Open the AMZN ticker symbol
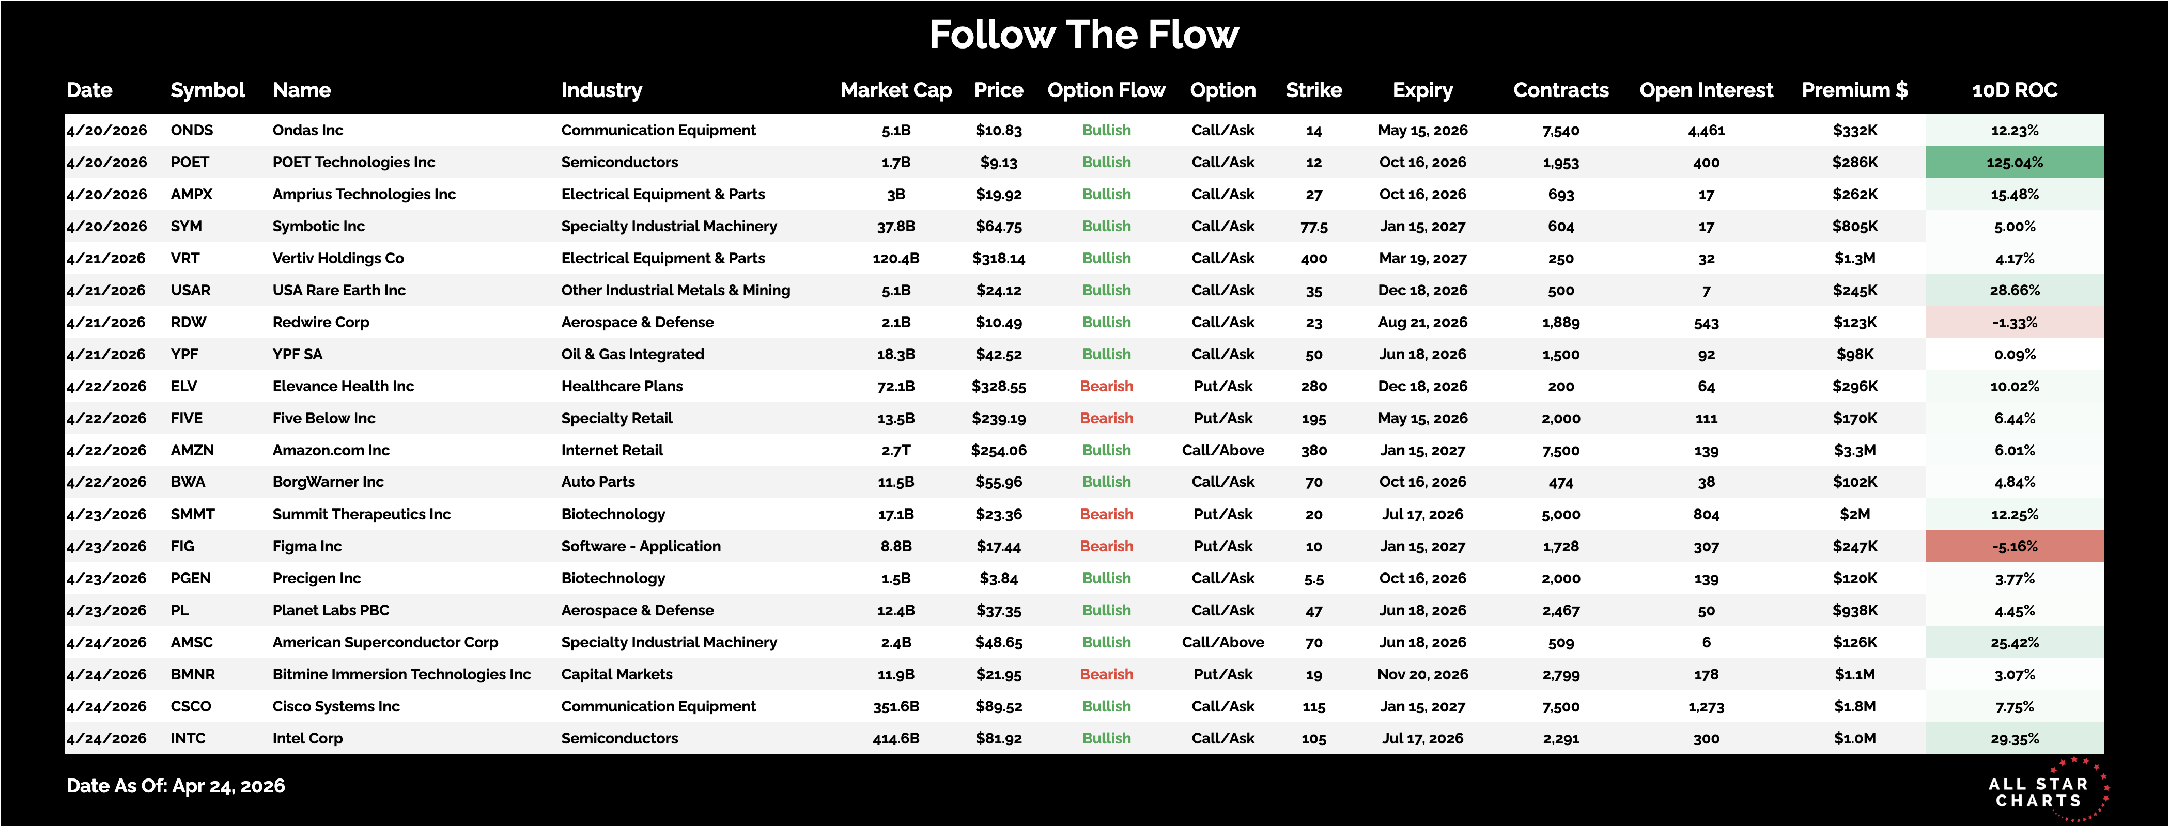 coord(192,450)
